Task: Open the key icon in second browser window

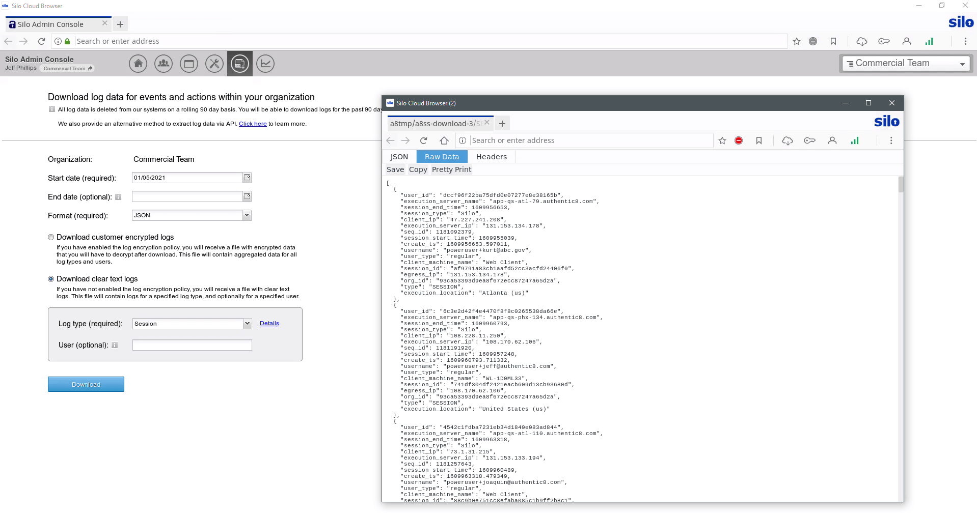Action: (810, 140)
